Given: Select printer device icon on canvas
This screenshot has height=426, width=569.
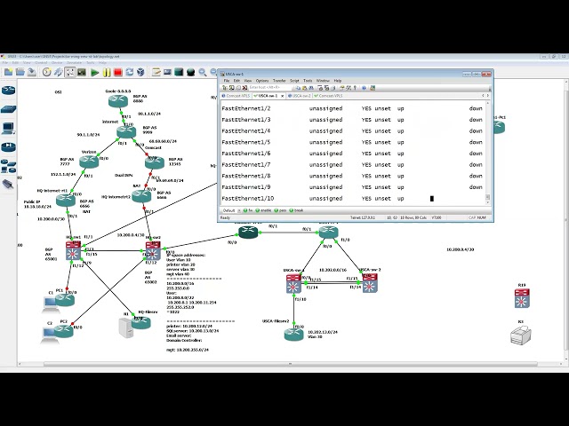Looking at the screenshot, I should click(x=521, y=335).
